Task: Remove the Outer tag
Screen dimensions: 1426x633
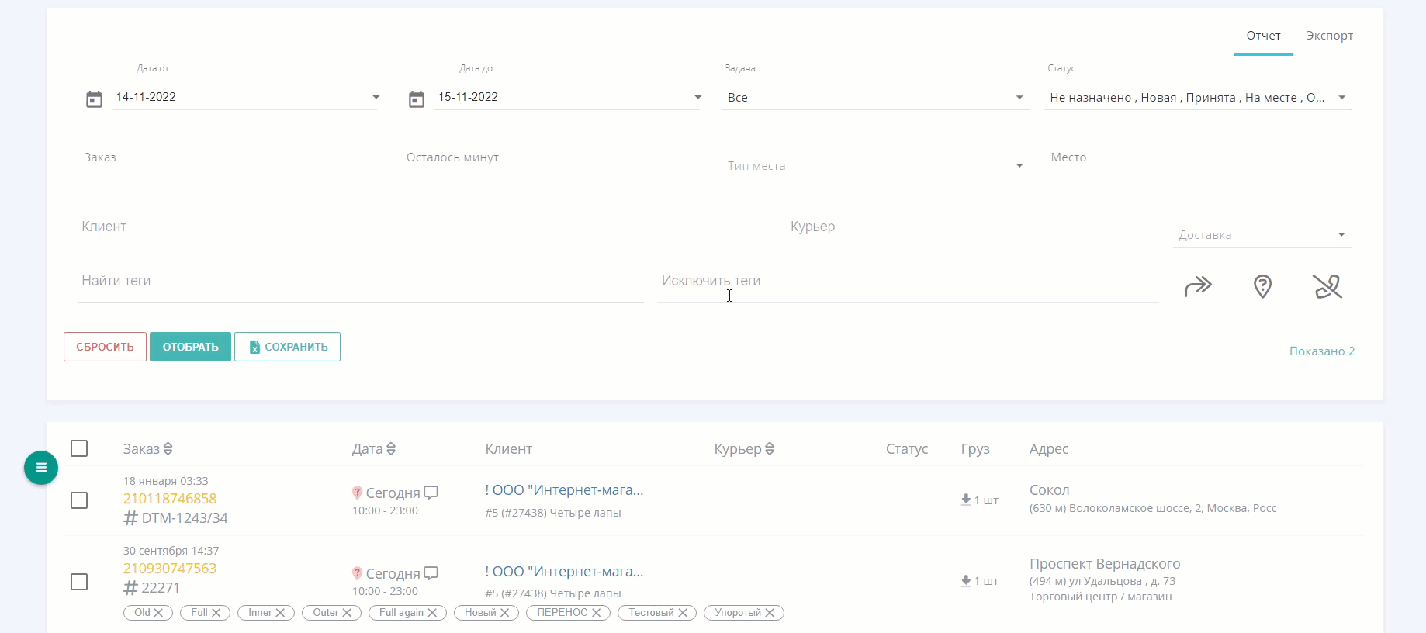Action: click(x=347, y=613)
